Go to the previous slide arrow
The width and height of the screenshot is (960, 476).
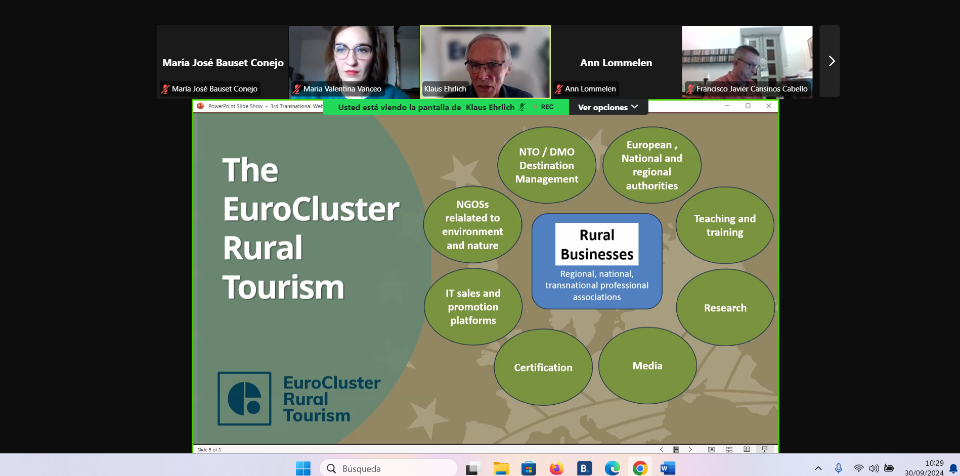pos(662,449)
